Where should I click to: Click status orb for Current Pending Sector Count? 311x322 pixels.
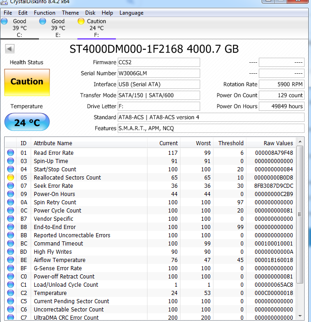[x=11, y=301]
